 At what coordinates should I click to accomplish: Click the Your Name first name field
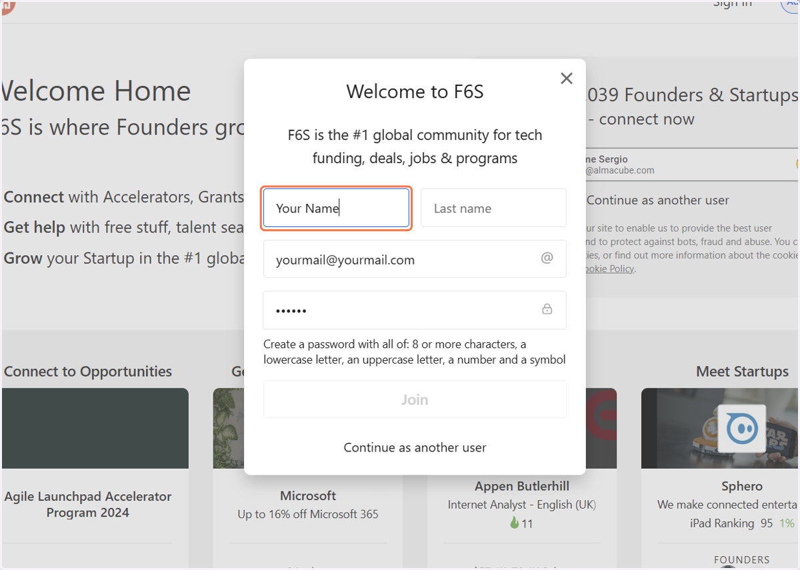point(336,208)
